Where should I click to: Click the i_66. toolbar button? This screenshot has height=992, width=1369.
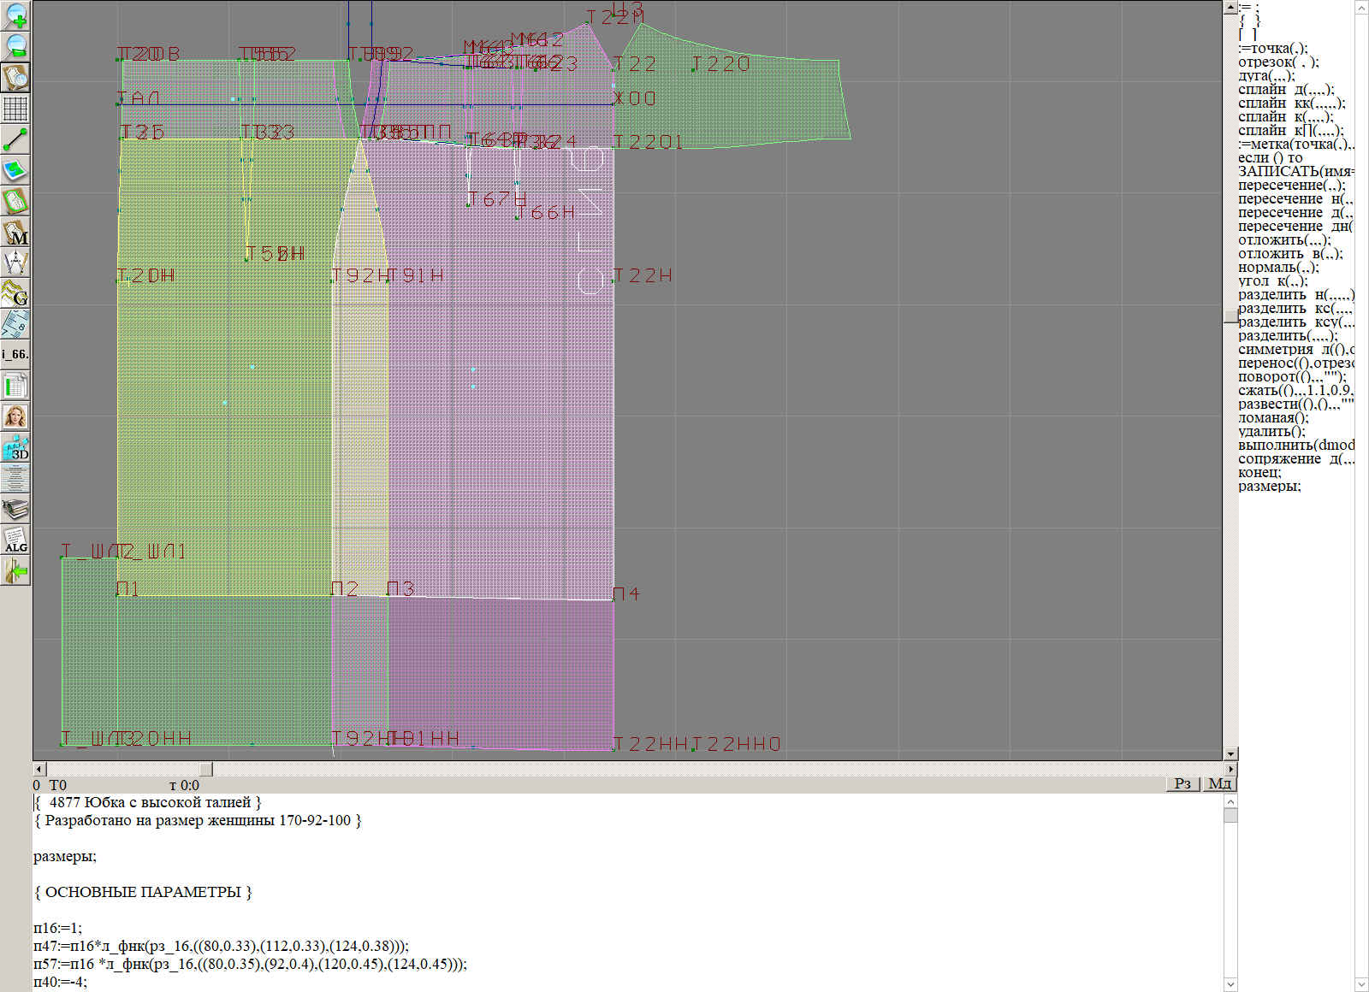pos(15,354)
